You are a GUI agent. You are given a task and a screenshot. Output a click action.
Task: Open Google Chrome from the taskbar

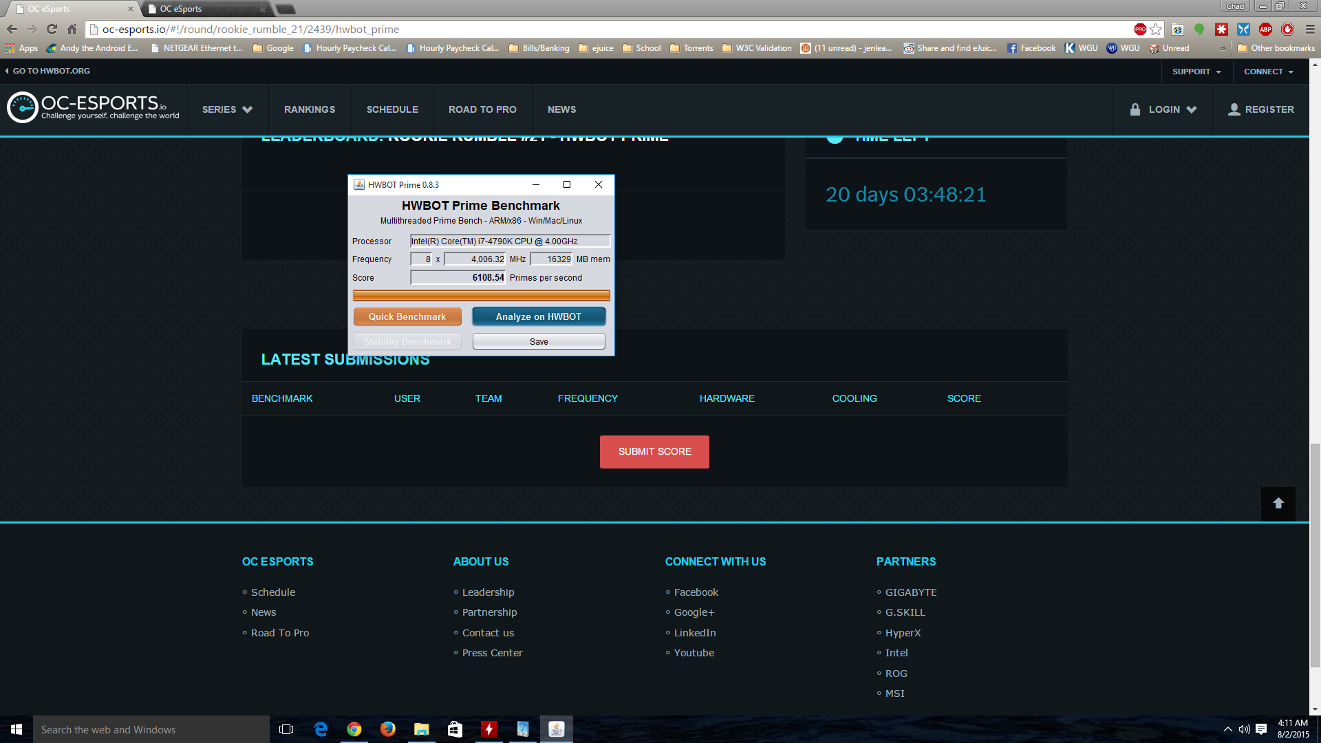[x=354, y=729]
